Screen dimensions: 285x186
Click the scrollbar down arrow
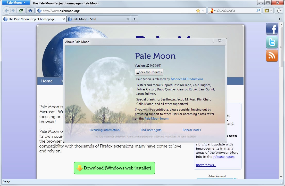281,177
